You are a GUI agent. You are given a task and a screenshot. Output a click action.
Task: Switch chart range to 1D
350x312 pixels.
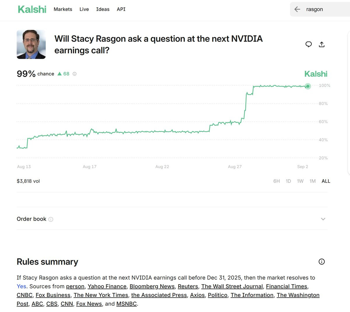click(x=288, y=181)
